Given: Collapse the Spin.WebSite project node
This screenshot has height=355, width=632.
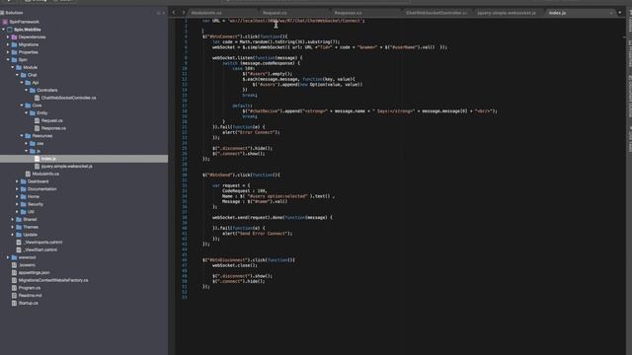Looking at the screenshot, I should (4, 30).
